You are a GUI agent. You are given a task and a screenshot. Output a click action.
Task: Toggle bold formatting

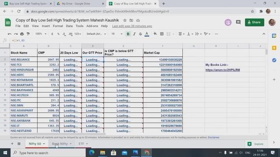coord(128,34)
